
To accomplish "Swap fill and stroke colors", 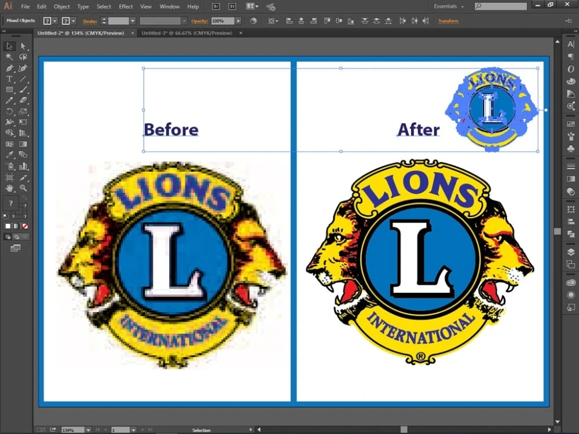I will click(x=24, y=199).
